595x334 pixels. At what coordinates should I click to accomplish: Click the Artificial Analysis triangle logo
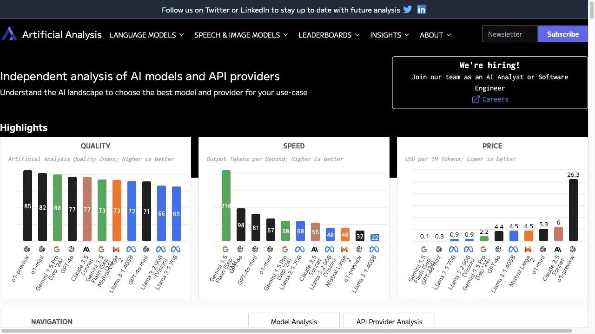[9, 34]
